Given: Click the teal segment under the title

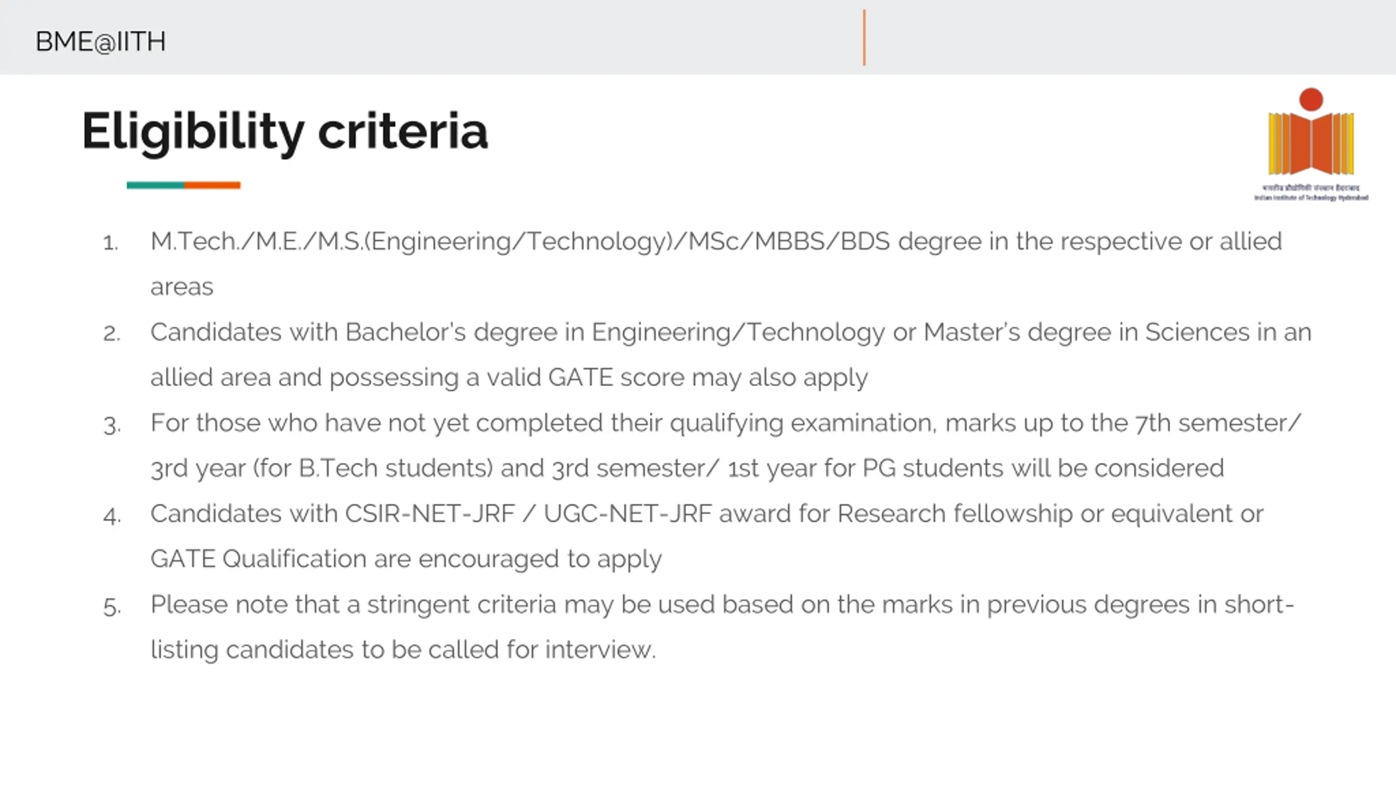Looking at the screenshot, I should pyautogui.click(x=155, y=185).
